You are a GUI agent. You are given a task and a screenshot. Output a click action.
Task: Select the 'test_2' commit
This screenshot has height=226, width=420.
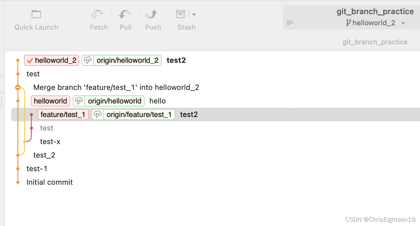coord(44,155)
